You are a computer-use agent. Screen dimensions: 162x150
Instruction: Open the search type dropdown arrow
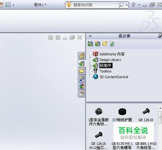point(127,5)
